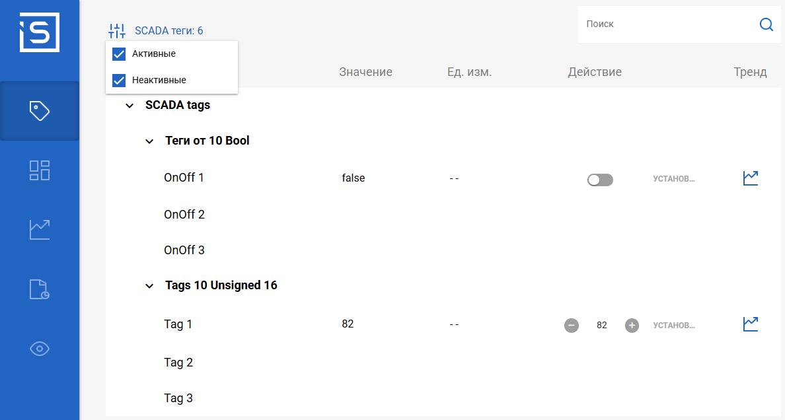785x420 pixels.
Task: Uncheck the Неактивные checkbox
Action: click(119, 80)
